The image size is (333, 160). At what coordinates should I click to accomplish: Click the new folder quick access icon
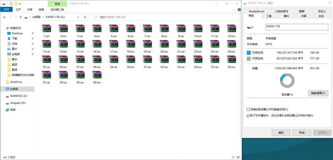(16, 3)
